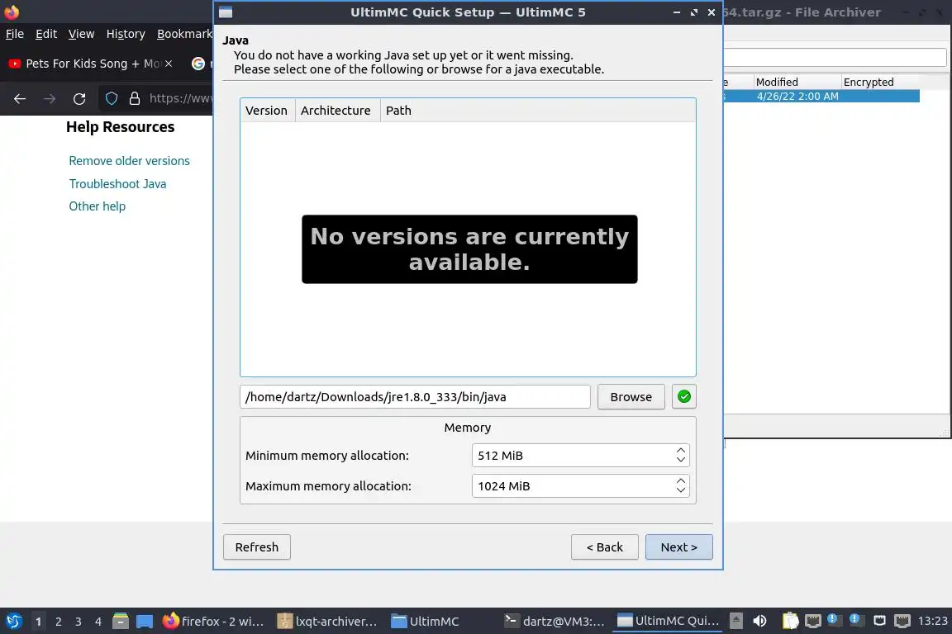Screen dimensions: 952x634
Task: Go back using Firefox's back arrow
Action: coord(20,98)
